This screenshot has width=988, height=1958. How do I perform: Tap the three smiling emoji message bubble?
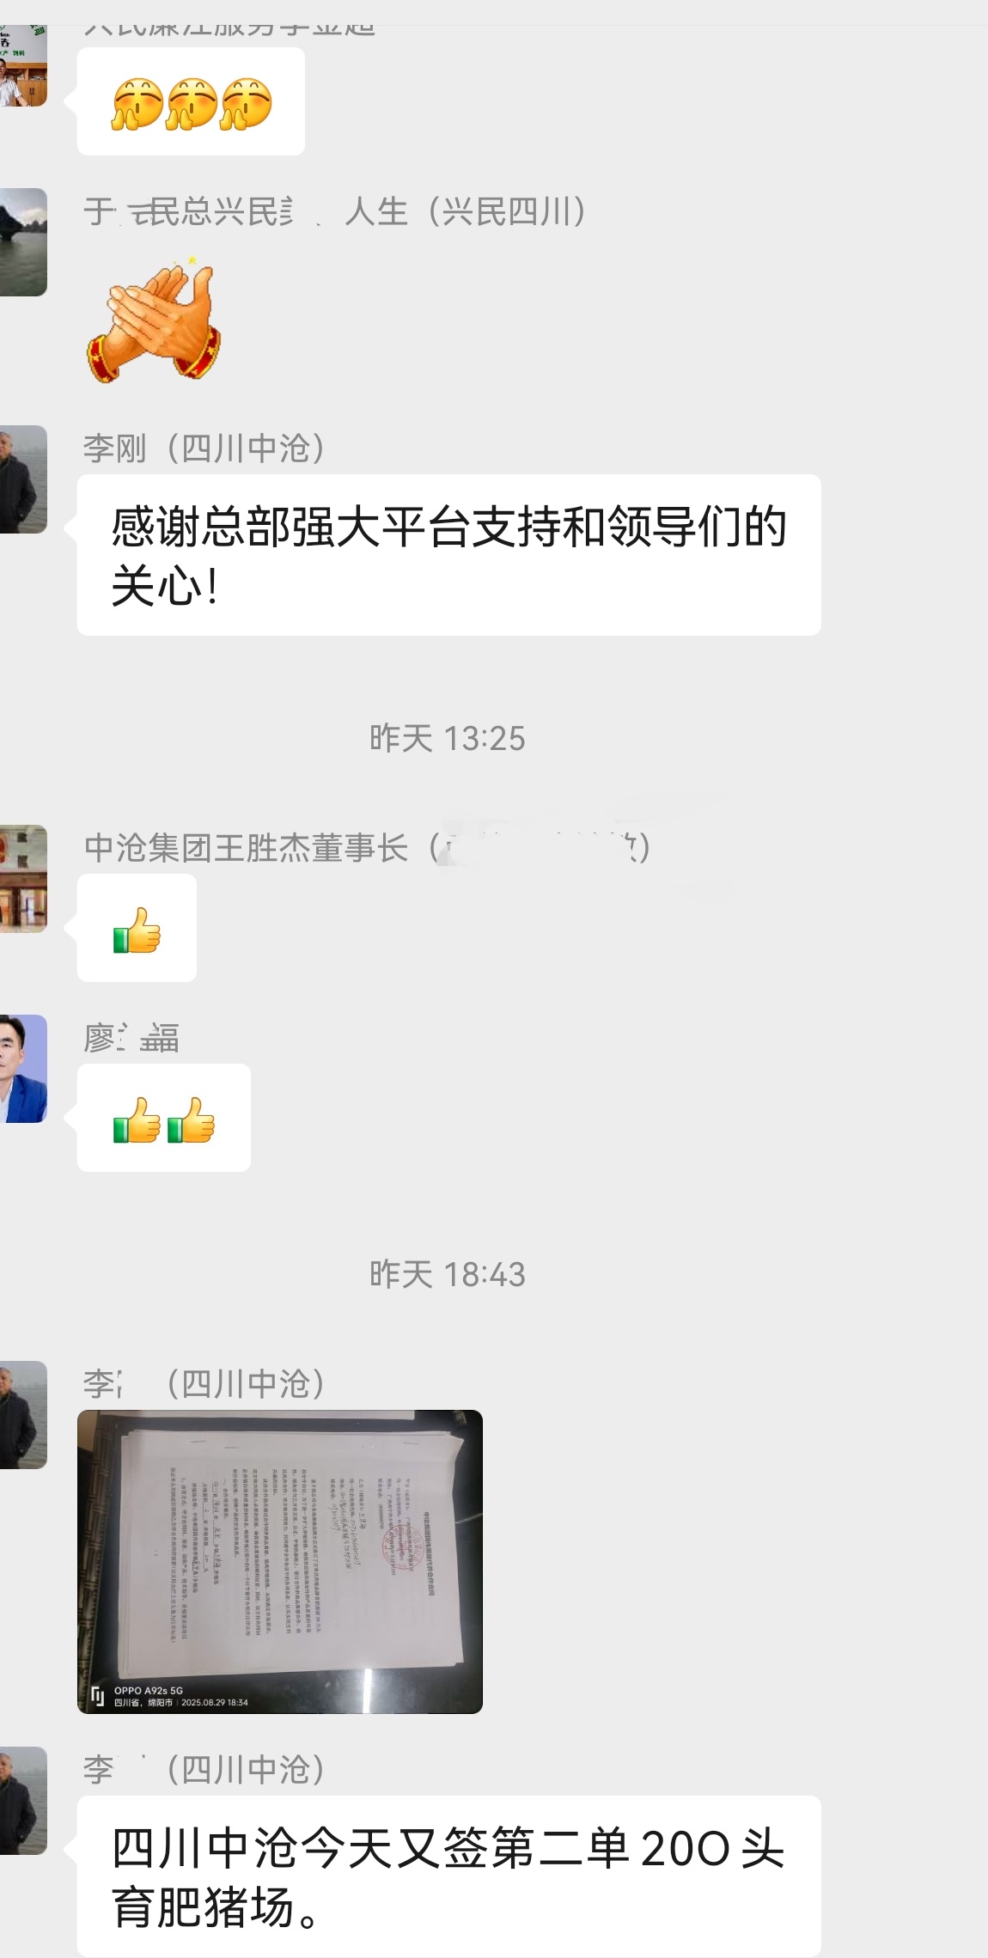pos(191,101)
